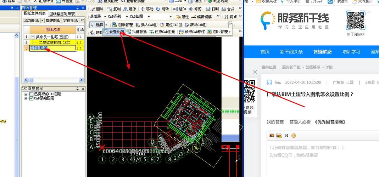Open the 图片管理 picture manager

click(x=218, y=32)
